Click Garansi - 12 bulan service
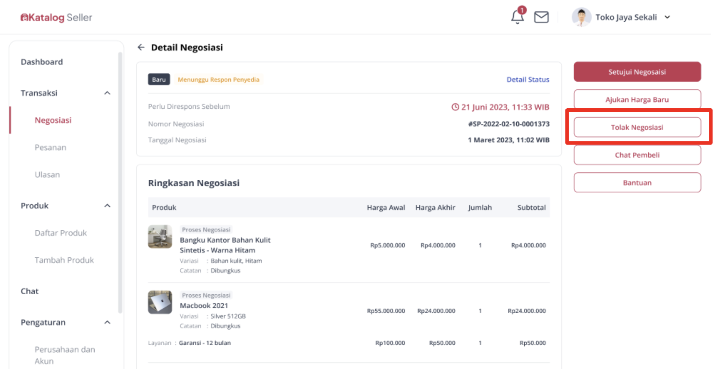The width and height of the screenshot is (714, 369). (x=205, y=343)
